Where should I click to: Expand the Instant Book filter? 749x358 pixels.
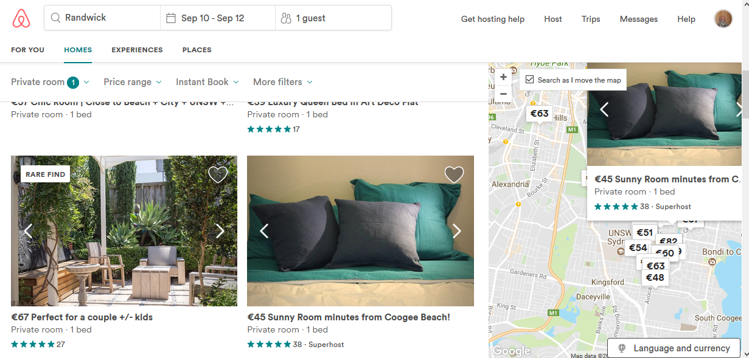(207, 82)
